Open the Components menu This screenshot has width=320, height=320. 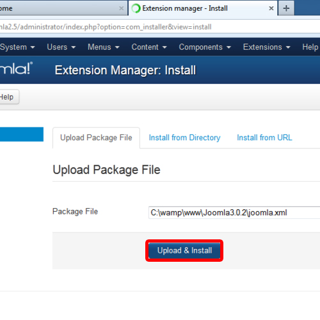pyautogui.click(x=205, y=47)
